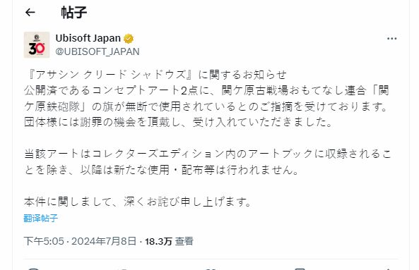
Task: Click the 2024年7月8日 post date
Action: [104, 241]
